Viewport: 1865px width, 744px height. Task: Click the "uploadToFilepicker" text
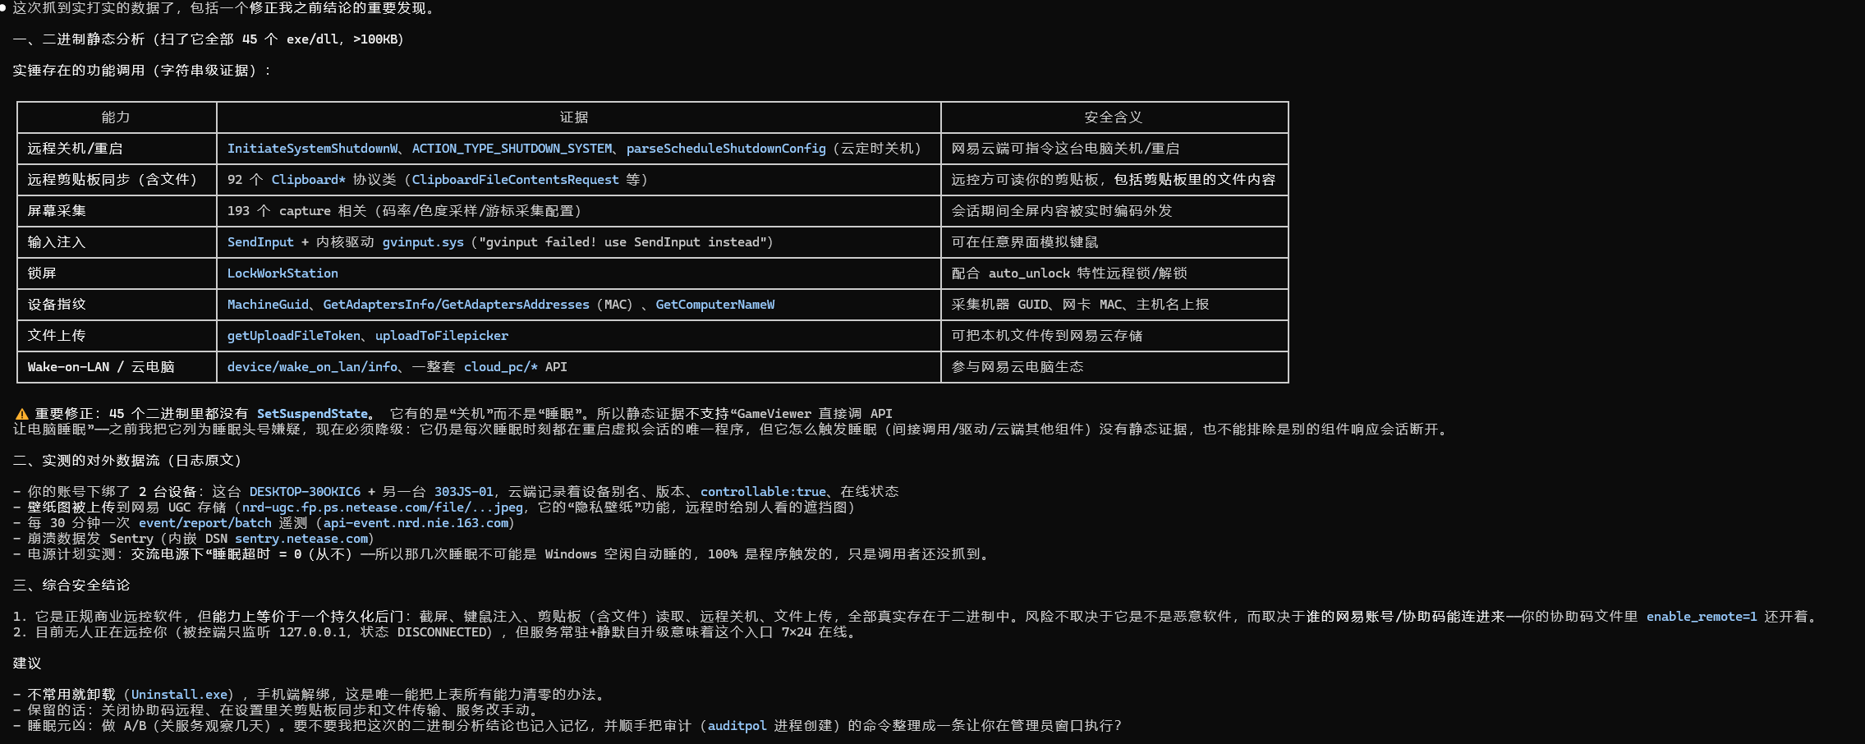click(x=442, y=336)
